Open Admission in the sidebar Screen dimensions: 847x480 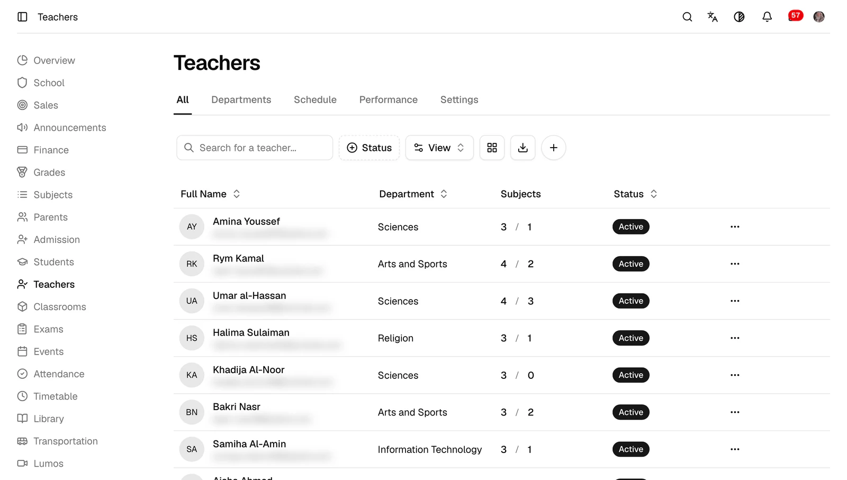point(49,240)
